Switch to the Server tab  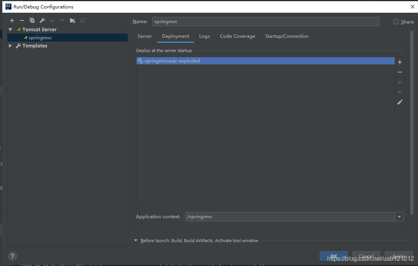145,36
